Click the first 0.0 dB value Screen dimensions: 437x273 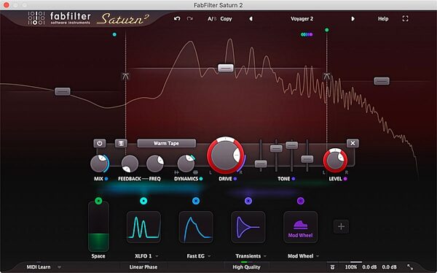click(x=369, y=267)
